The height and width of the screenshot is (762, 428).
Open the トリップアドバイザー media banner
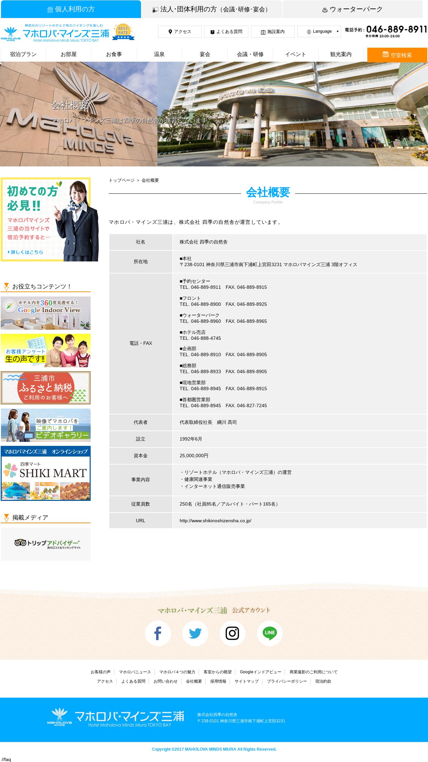[x=46, y=544]
